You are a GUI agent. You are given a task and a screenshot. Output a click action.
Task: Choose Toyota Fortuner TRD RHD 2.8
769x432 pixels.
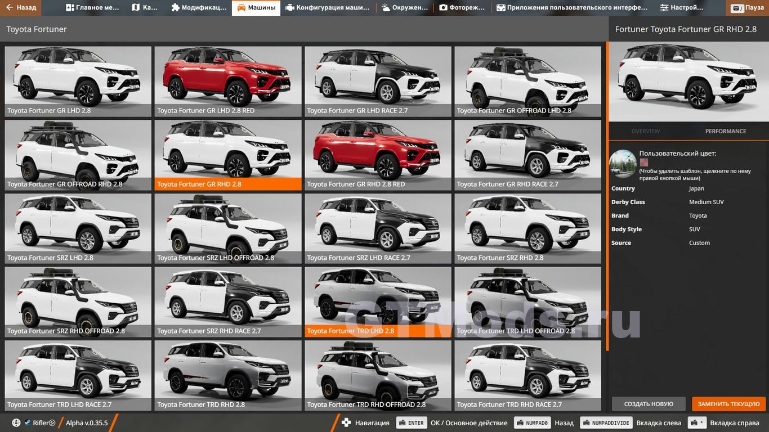[228, 376]
